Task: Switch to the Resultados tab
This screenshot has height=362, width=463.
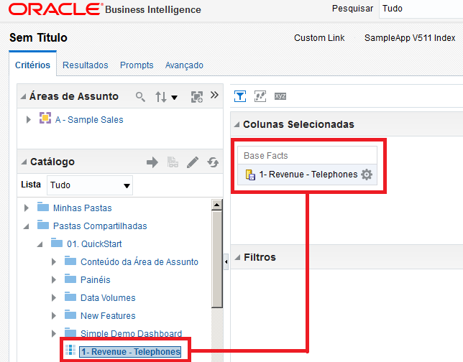Action: point(85,65)
